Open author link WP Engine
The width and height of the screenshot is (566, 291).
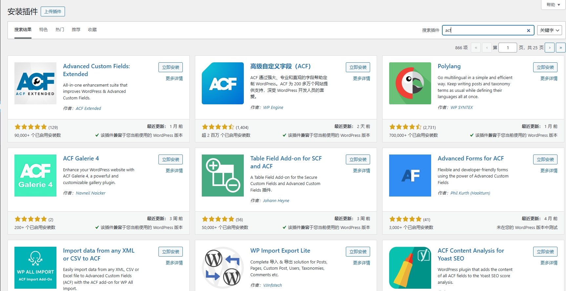coord(273,108)
